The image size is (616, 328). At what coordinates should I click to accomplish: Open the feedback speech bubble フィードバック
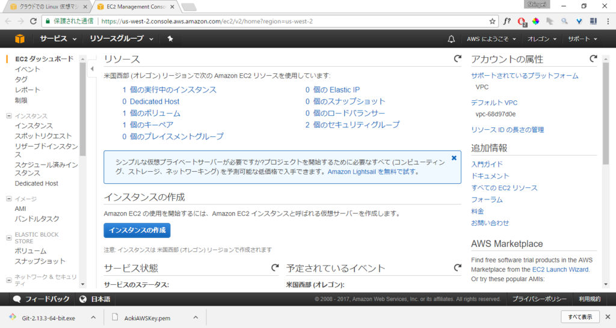(x=42, y=299)
